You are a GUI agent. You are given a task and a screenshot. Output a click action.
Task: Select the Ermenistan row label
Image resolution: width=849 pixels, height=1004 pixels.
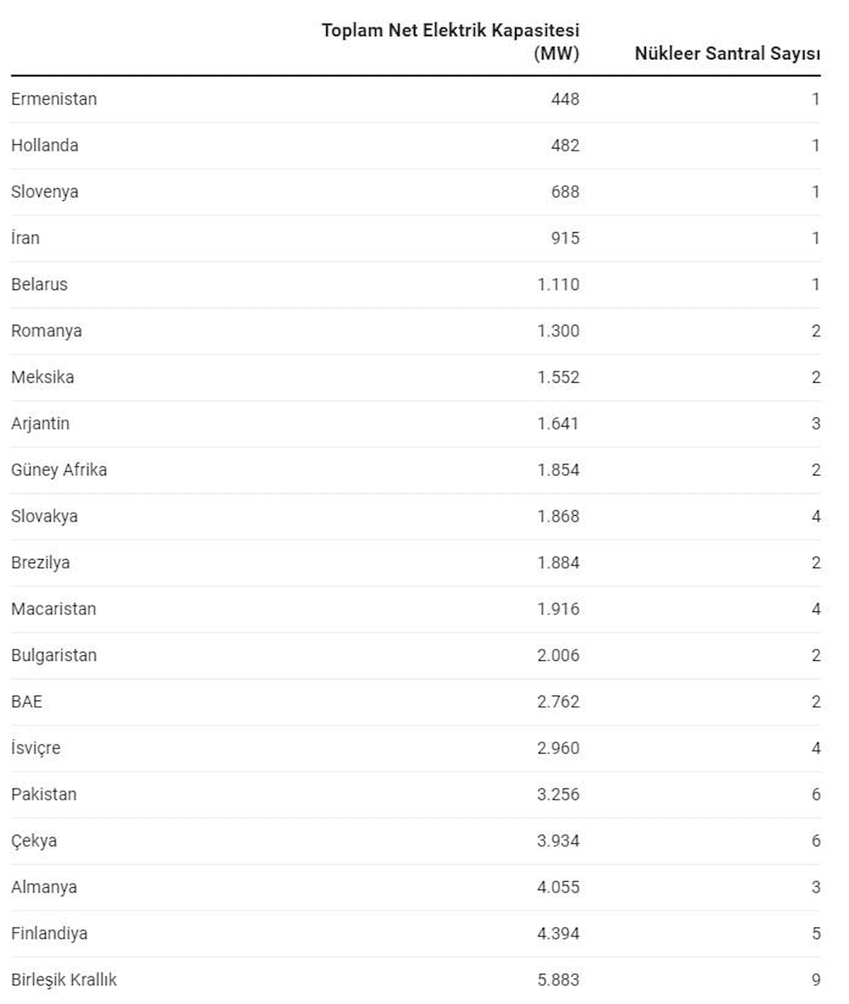54,99
